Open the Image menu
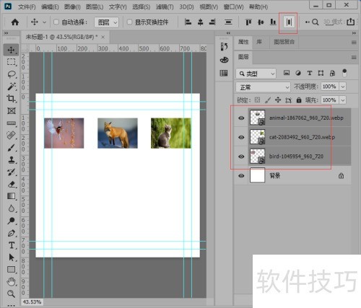Viewport: 361px width, 308px height. coord(72,6)
